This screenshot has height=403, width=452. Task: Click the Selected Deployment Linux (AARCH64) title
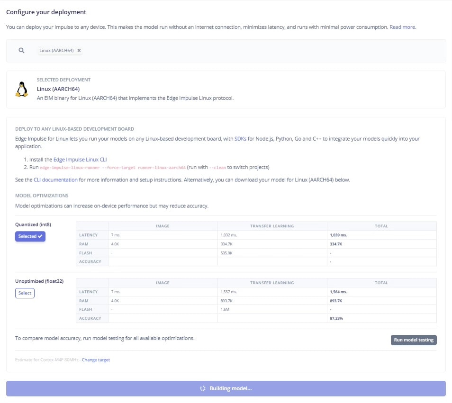tap(58, 89)
